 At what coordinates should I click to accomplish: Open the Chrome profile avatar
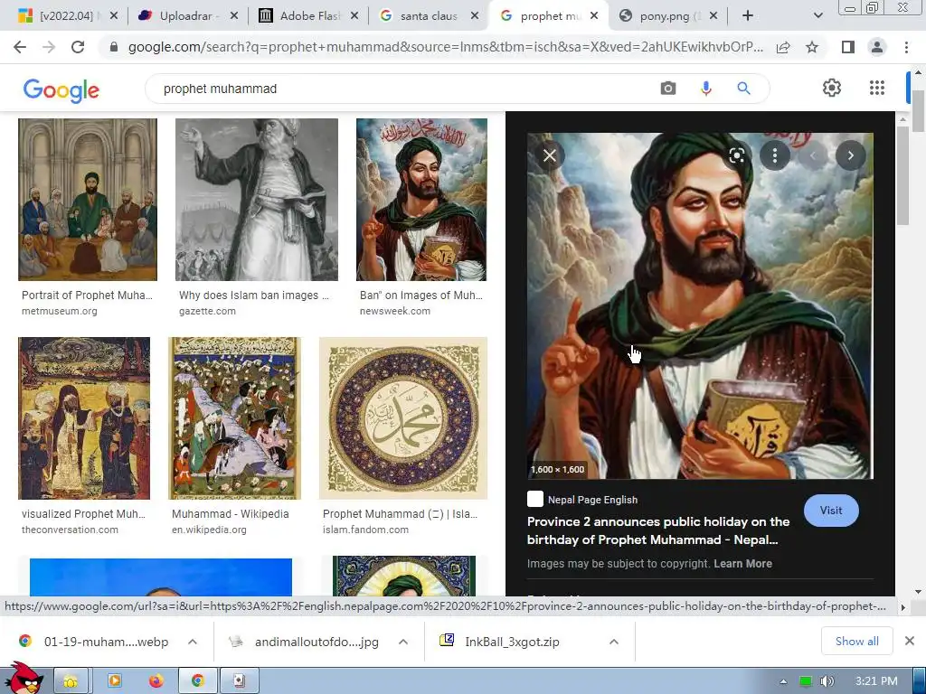[x=877, y=47]
